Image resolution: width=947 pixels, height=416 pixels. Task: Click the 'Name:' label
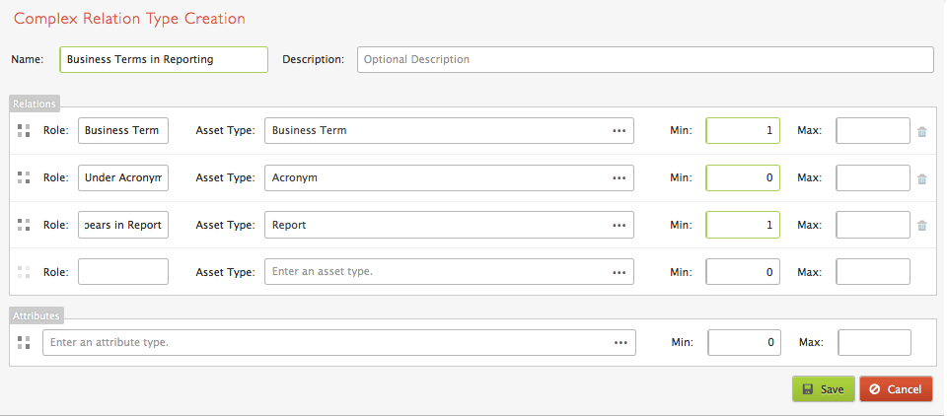(28, 60)
